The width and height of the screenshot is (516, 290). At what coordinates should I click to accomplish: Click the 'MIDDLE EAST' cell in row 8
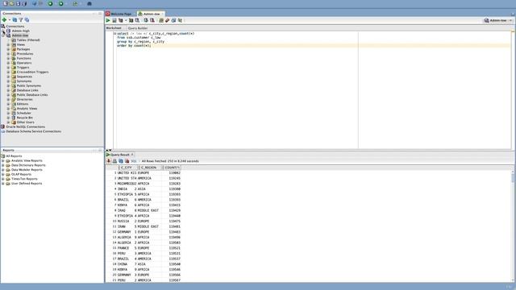tap(148, 210)
